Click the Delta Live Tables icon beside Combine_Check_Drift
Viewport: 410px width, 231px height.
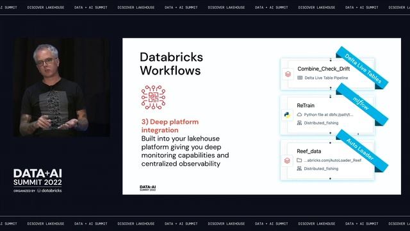(288, 74)
